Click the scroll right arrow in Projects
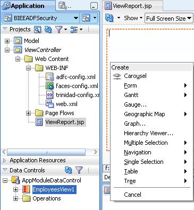 pyautogui.click(x=96, y=152)
